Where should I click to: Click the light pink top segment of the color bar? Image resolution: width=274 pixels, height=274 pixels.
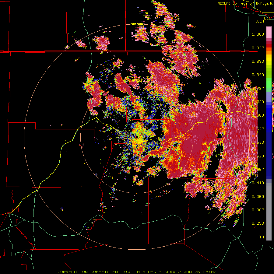(269, 32)
